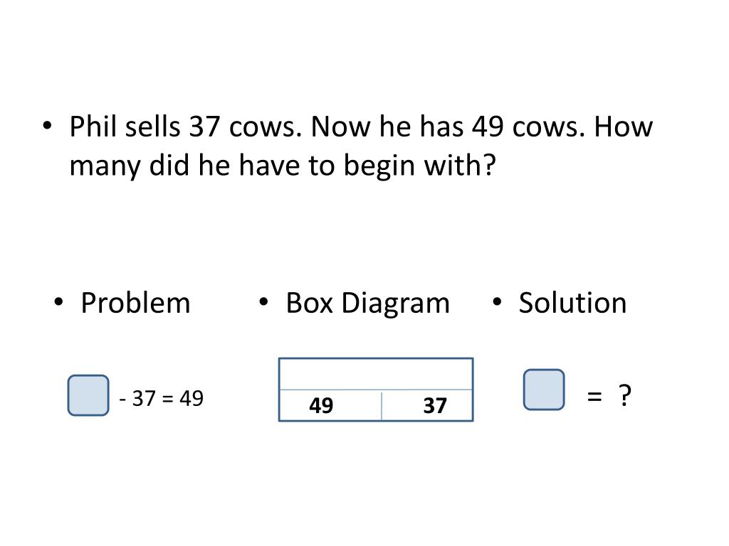729x546 pixels.
Task: Click the Problem heading
Action: pos(136,303)
